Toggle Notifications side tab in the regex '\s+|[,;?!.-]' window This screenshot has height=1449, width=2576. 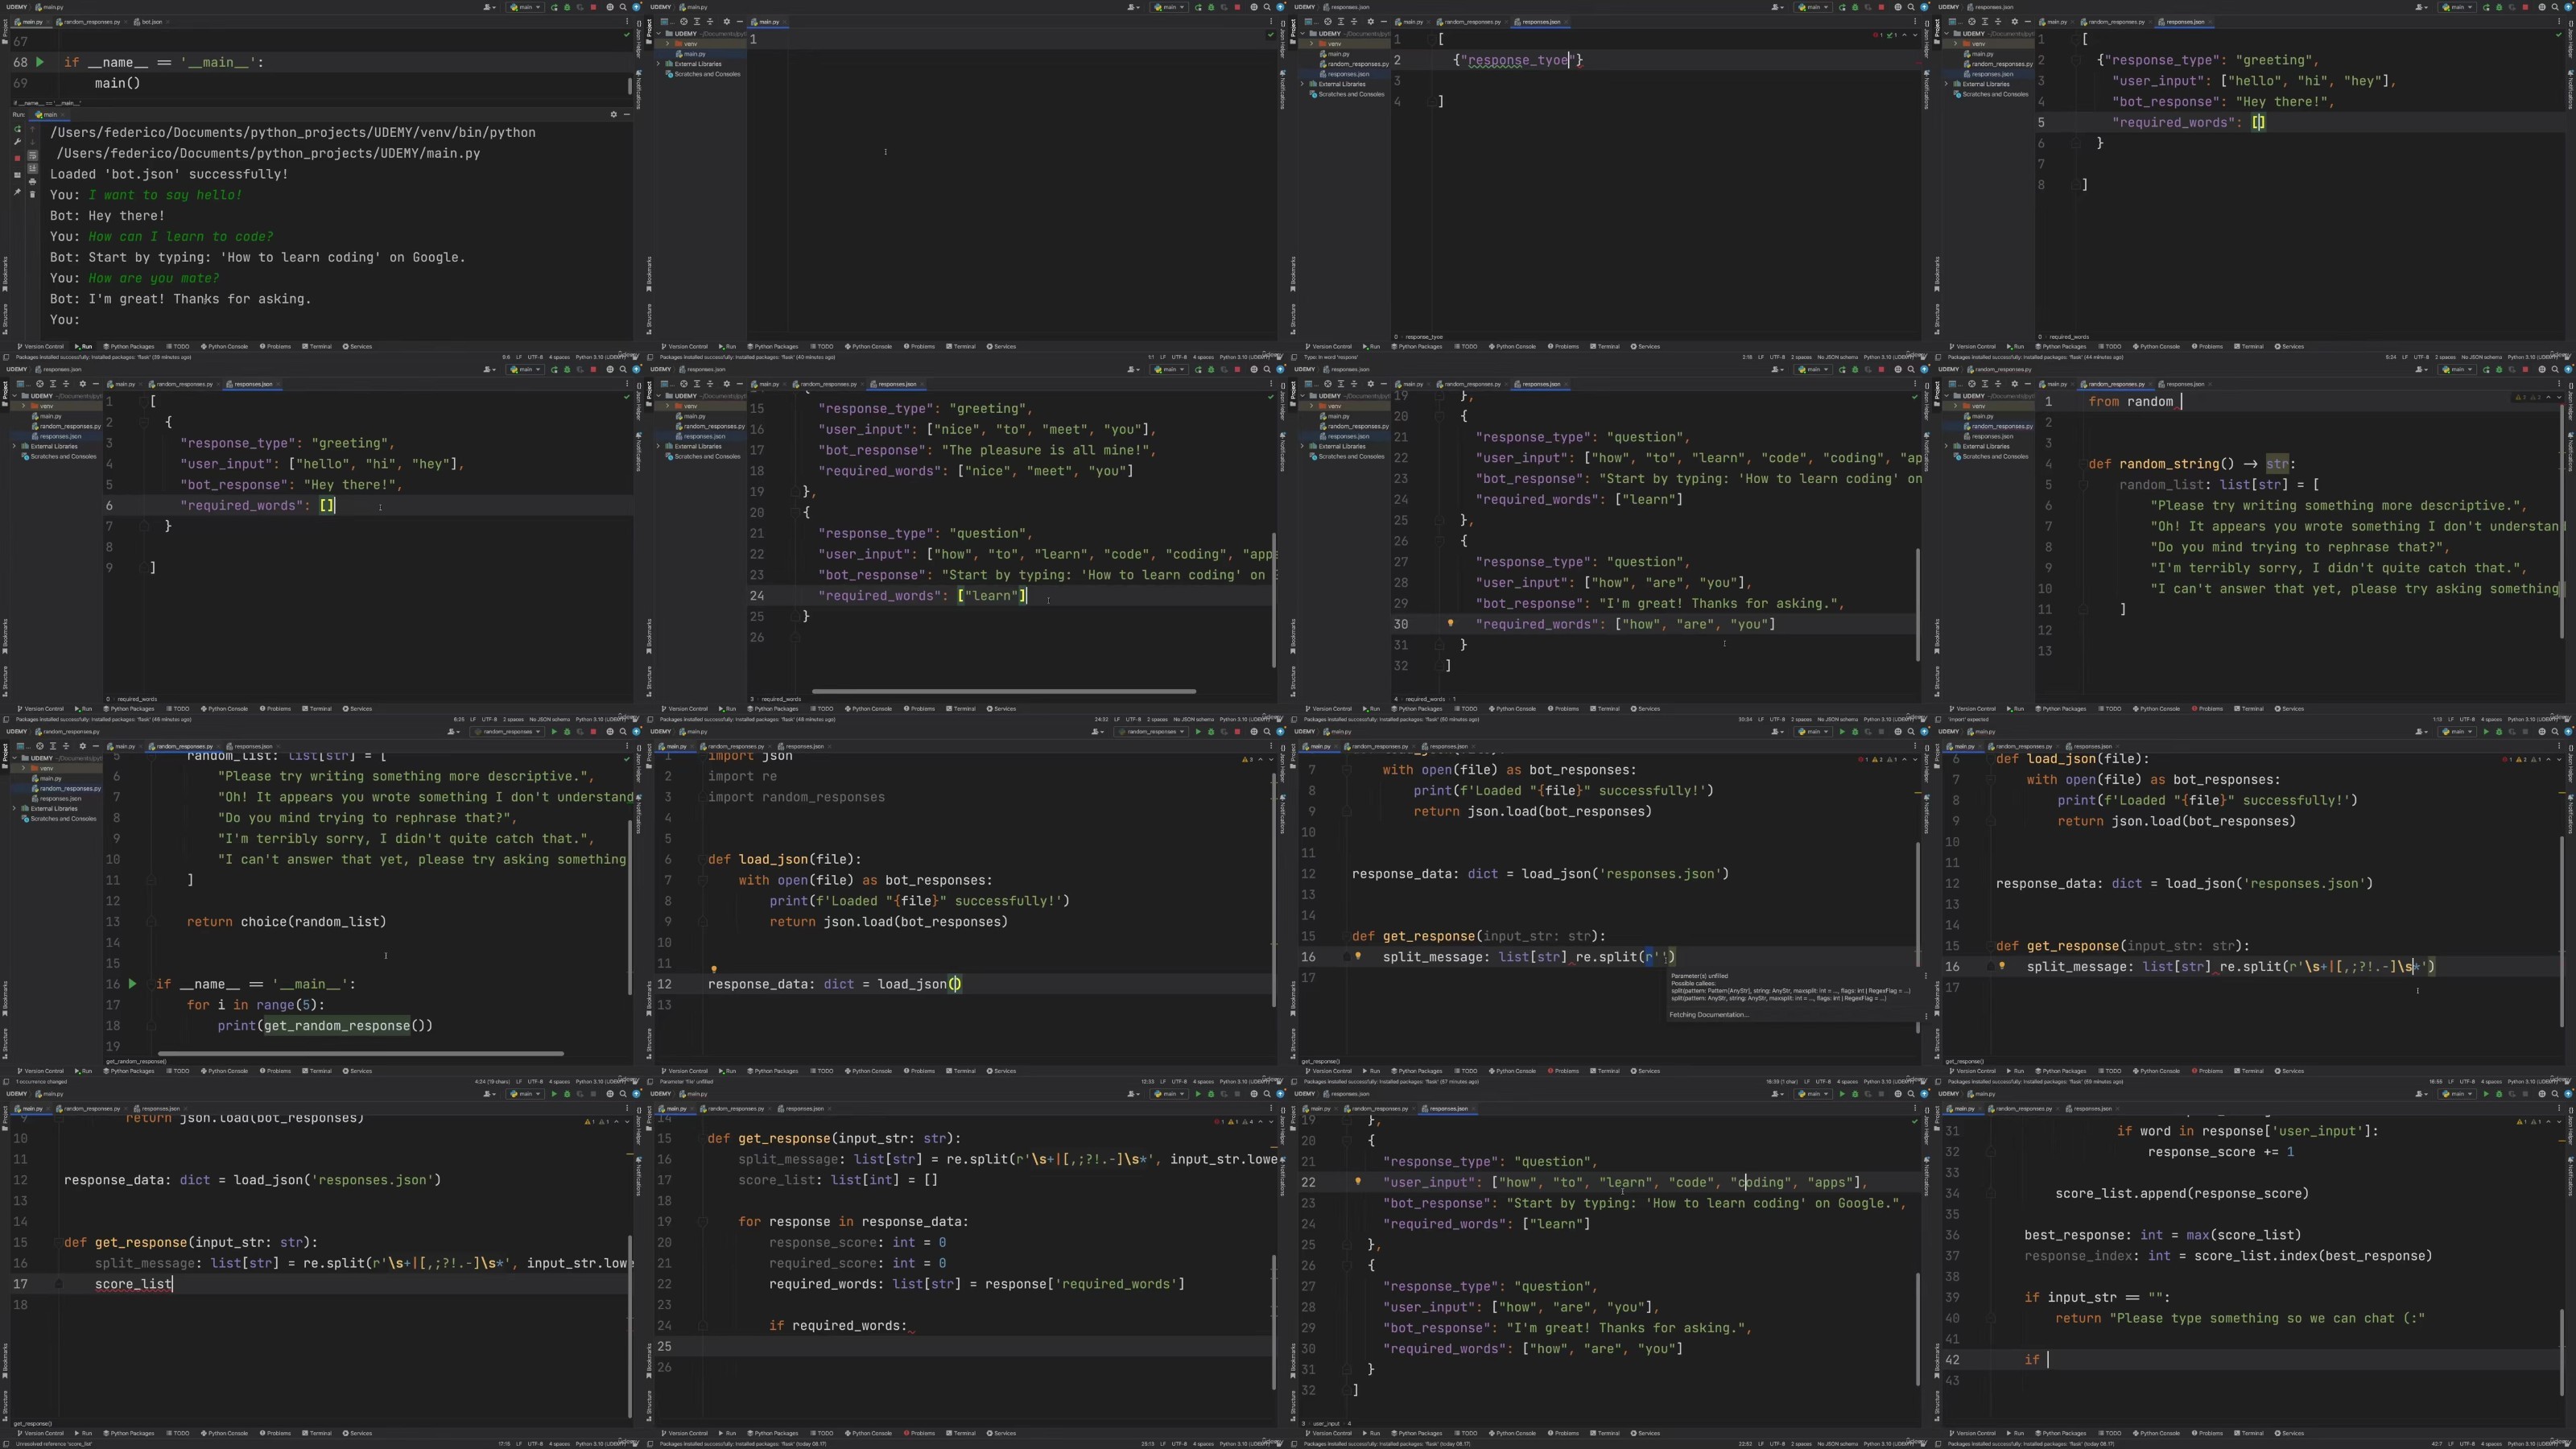coord(2571,814)
